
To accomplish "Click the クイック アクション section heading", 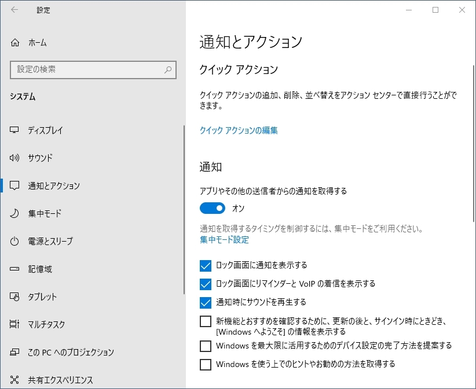I will 239,70.
